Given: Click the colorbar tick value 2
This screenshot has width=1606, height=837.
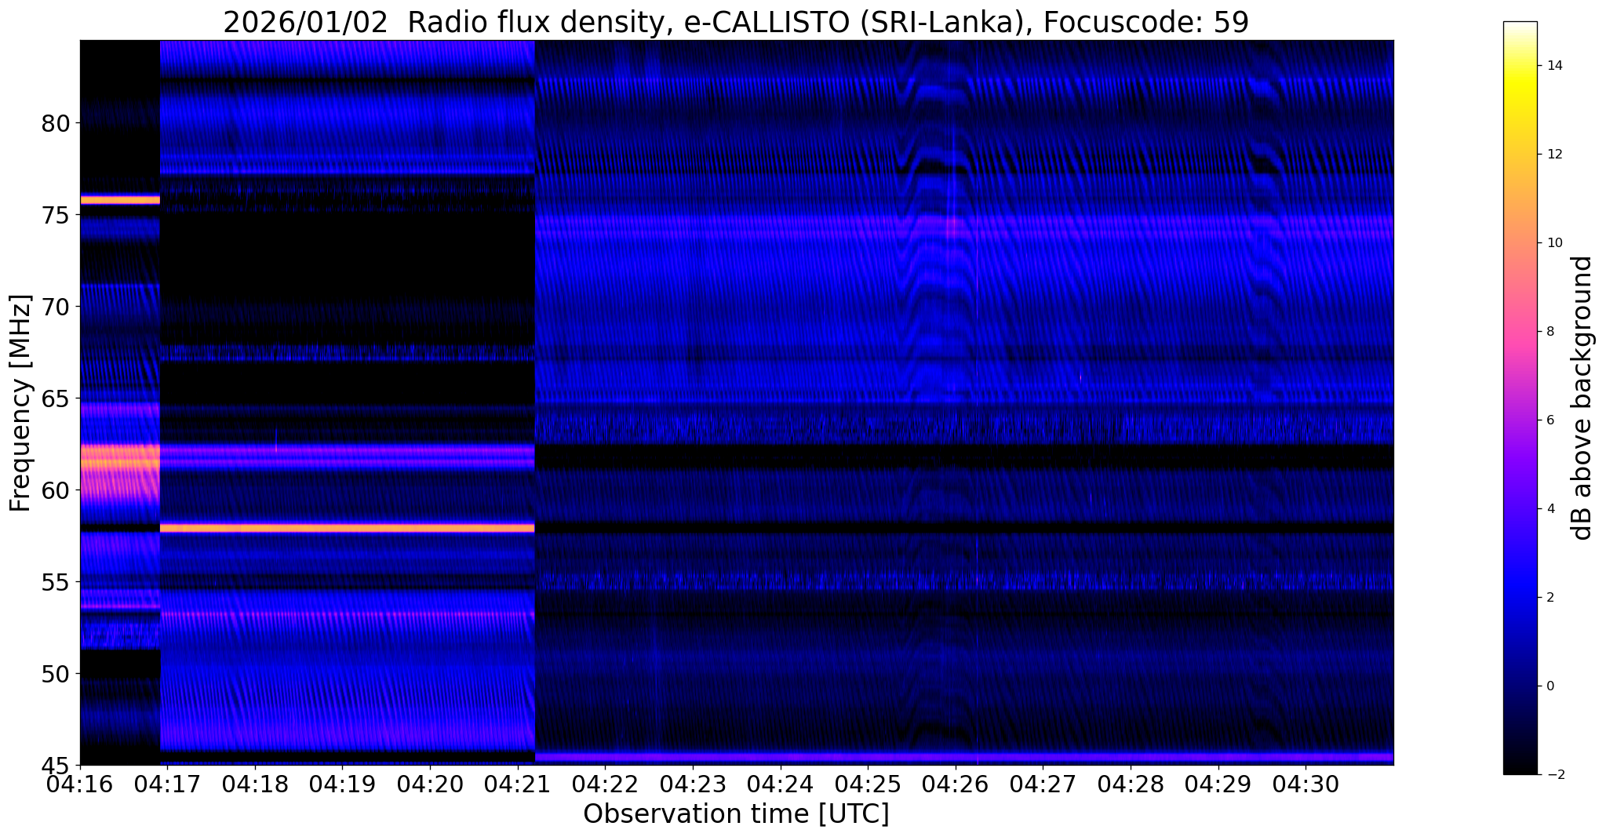Looking at the screenshot, I should 1550,598.
